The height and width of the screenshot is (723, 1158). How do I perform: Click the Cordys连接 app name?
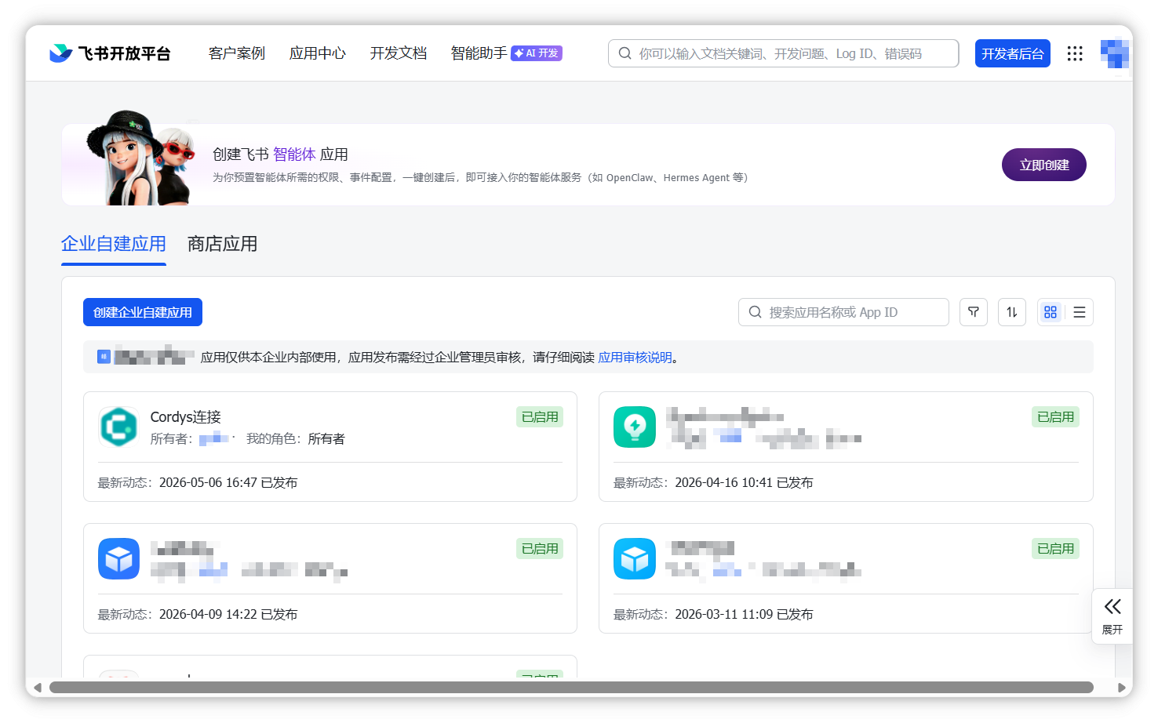186,417
